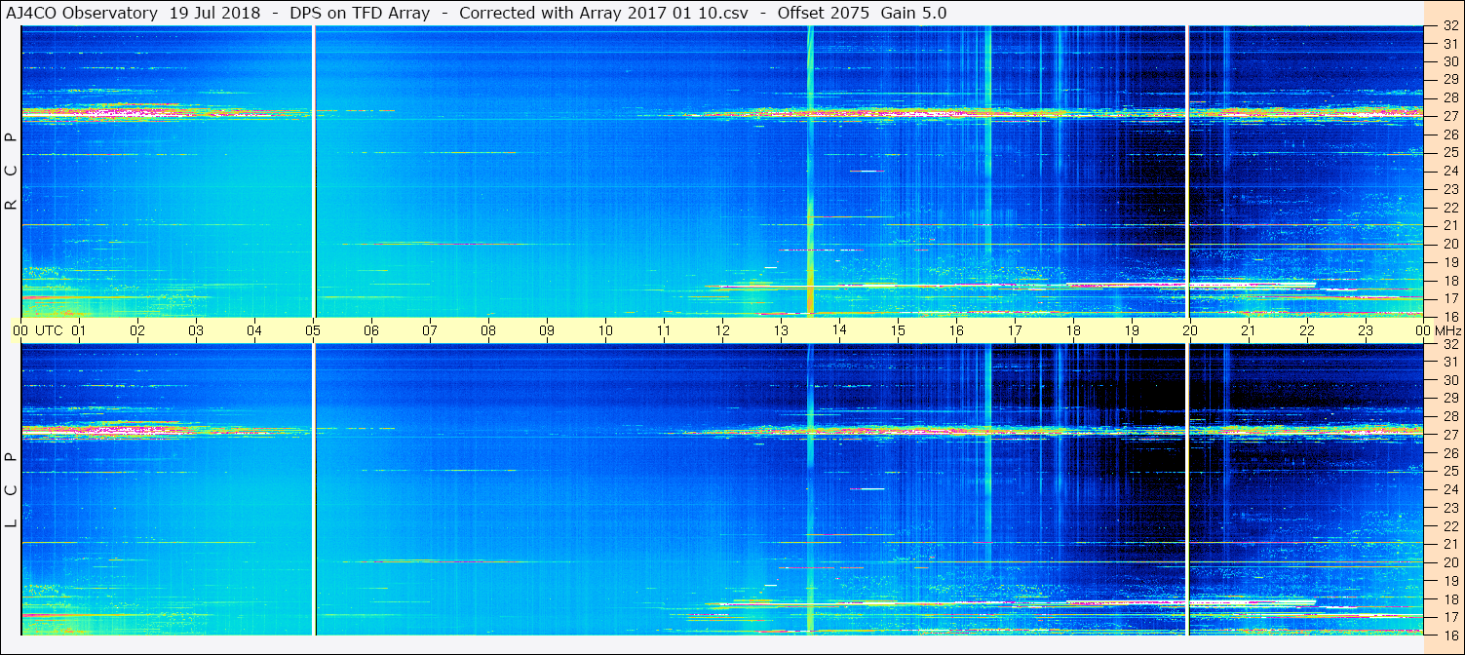Click the '20' MHz tick of LCP panel
The height and width of the screenshot is (655, 1465).
[1449, 562]
